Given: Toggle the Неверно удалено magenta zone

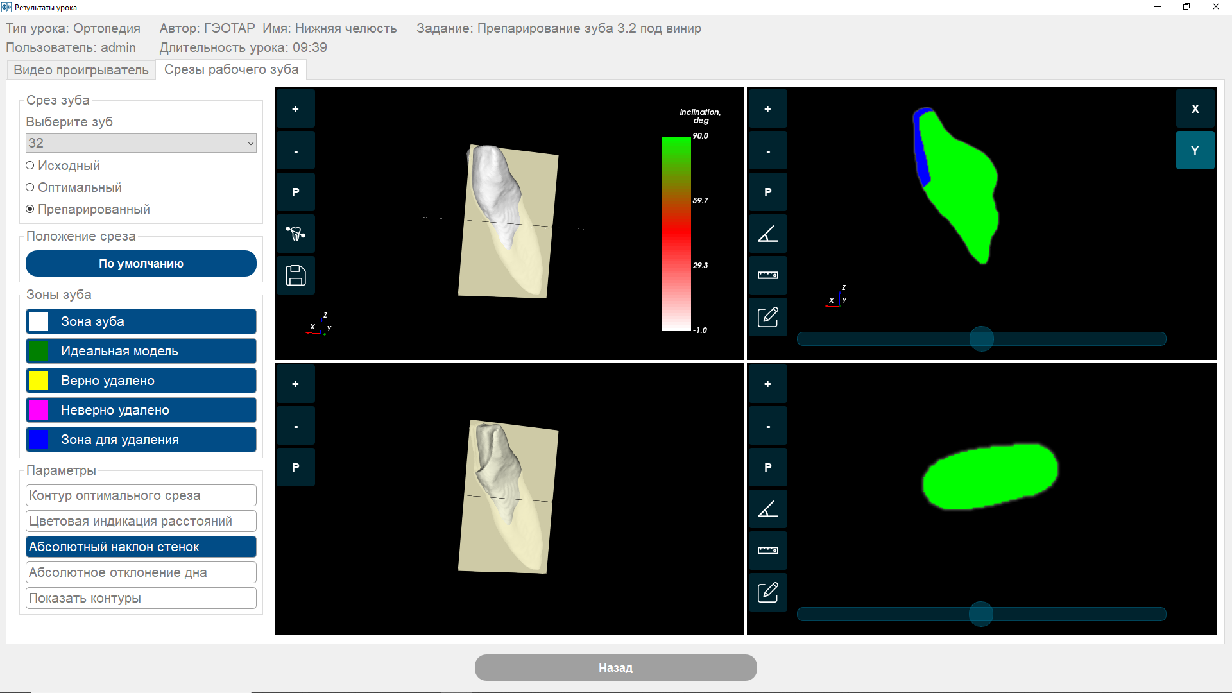Looking at the screenshot, I should coord(141,410).
